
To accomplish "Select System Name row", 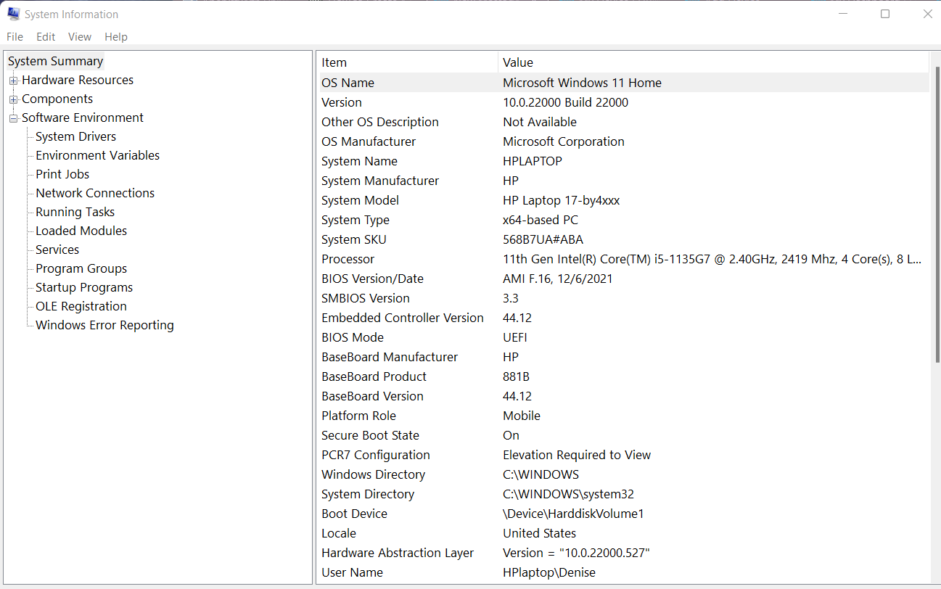I will 624,161.
